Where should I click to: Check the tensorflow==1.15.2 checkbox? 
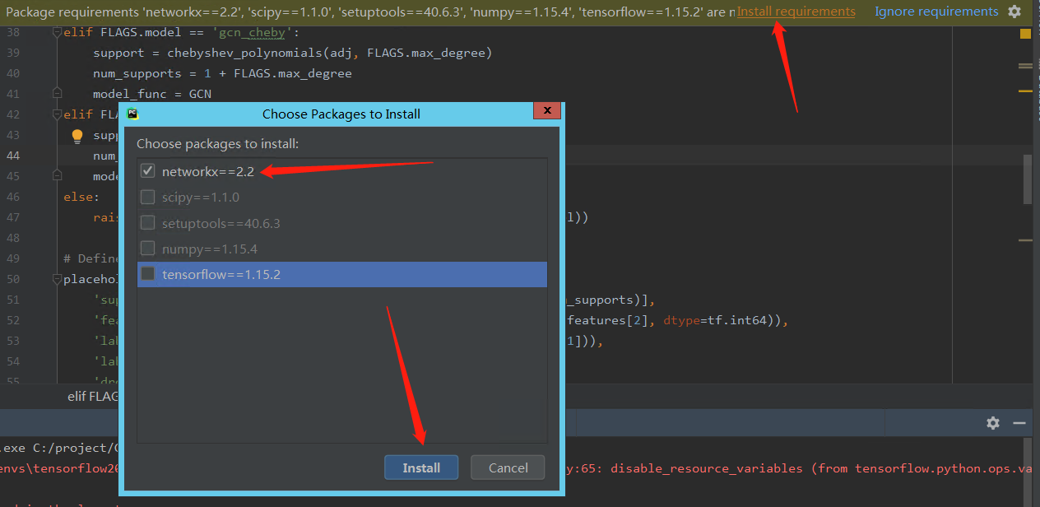pos(148,274)
